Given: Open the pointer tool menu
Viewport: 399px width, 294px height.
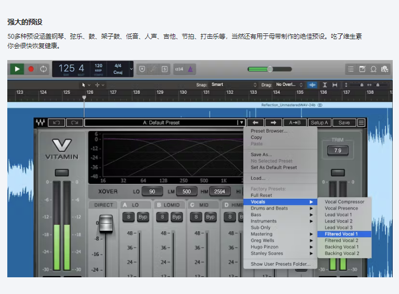Looking at the screenshot, I should pyautogui.click(x=86, y=85).
